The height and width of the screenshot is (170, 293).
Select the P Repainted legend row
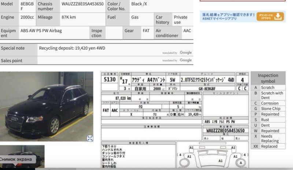268,114
